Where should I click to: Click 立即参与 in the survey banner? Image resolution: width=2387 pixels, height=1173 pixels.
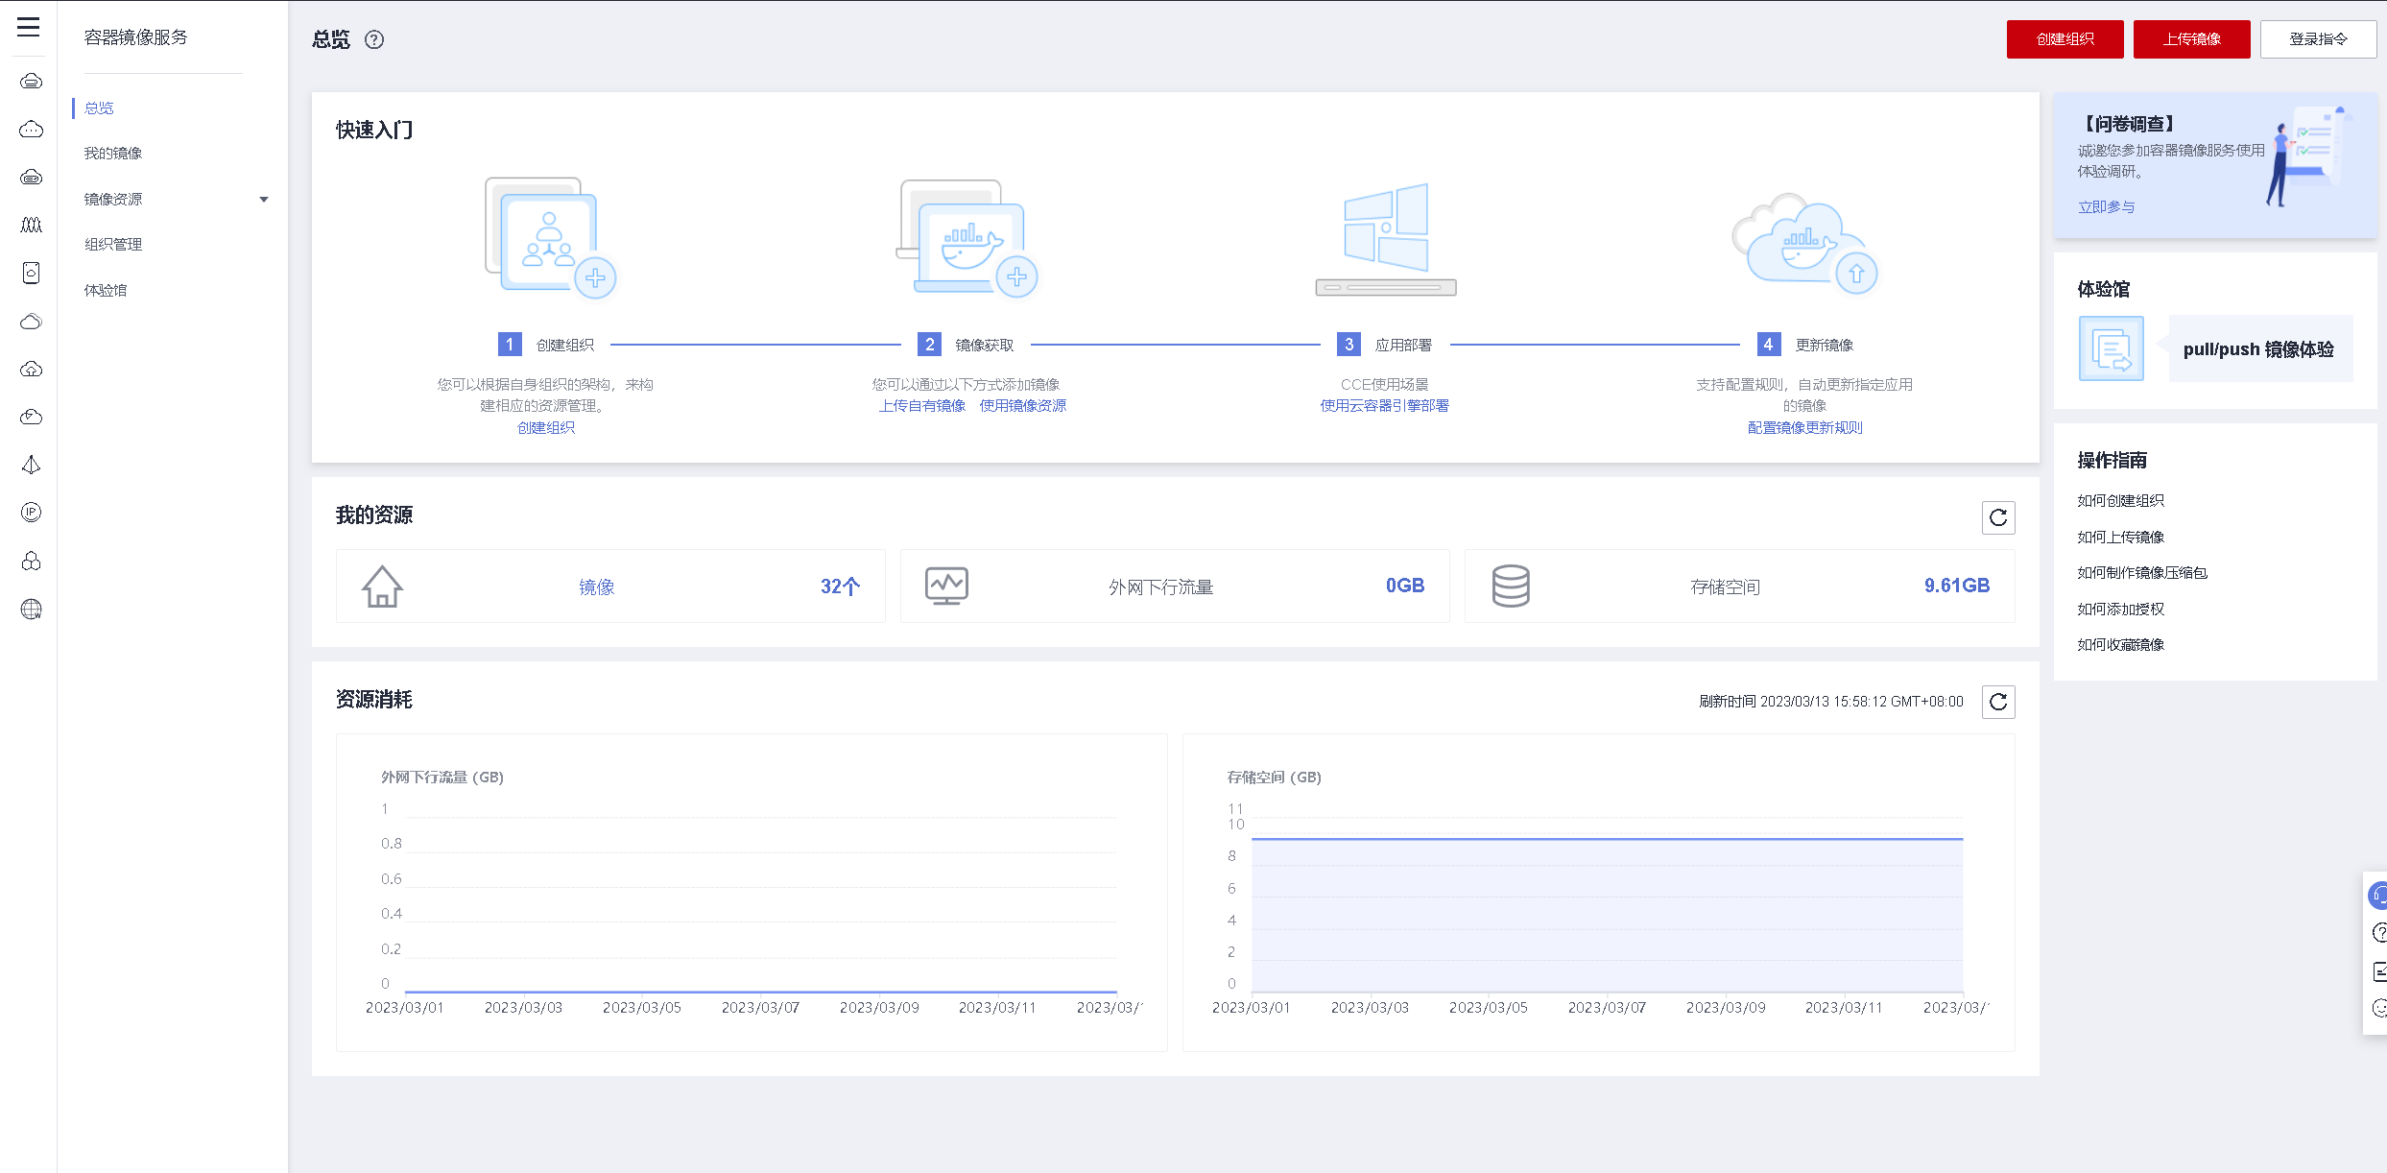(2106, 207)
